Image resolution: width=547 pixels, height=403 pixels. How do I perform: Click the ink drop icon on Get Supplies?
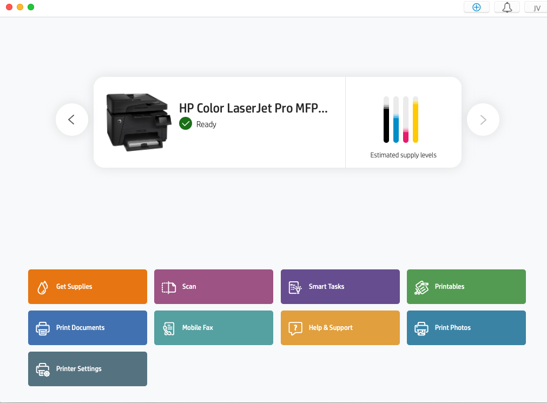(x=43, y=287)
